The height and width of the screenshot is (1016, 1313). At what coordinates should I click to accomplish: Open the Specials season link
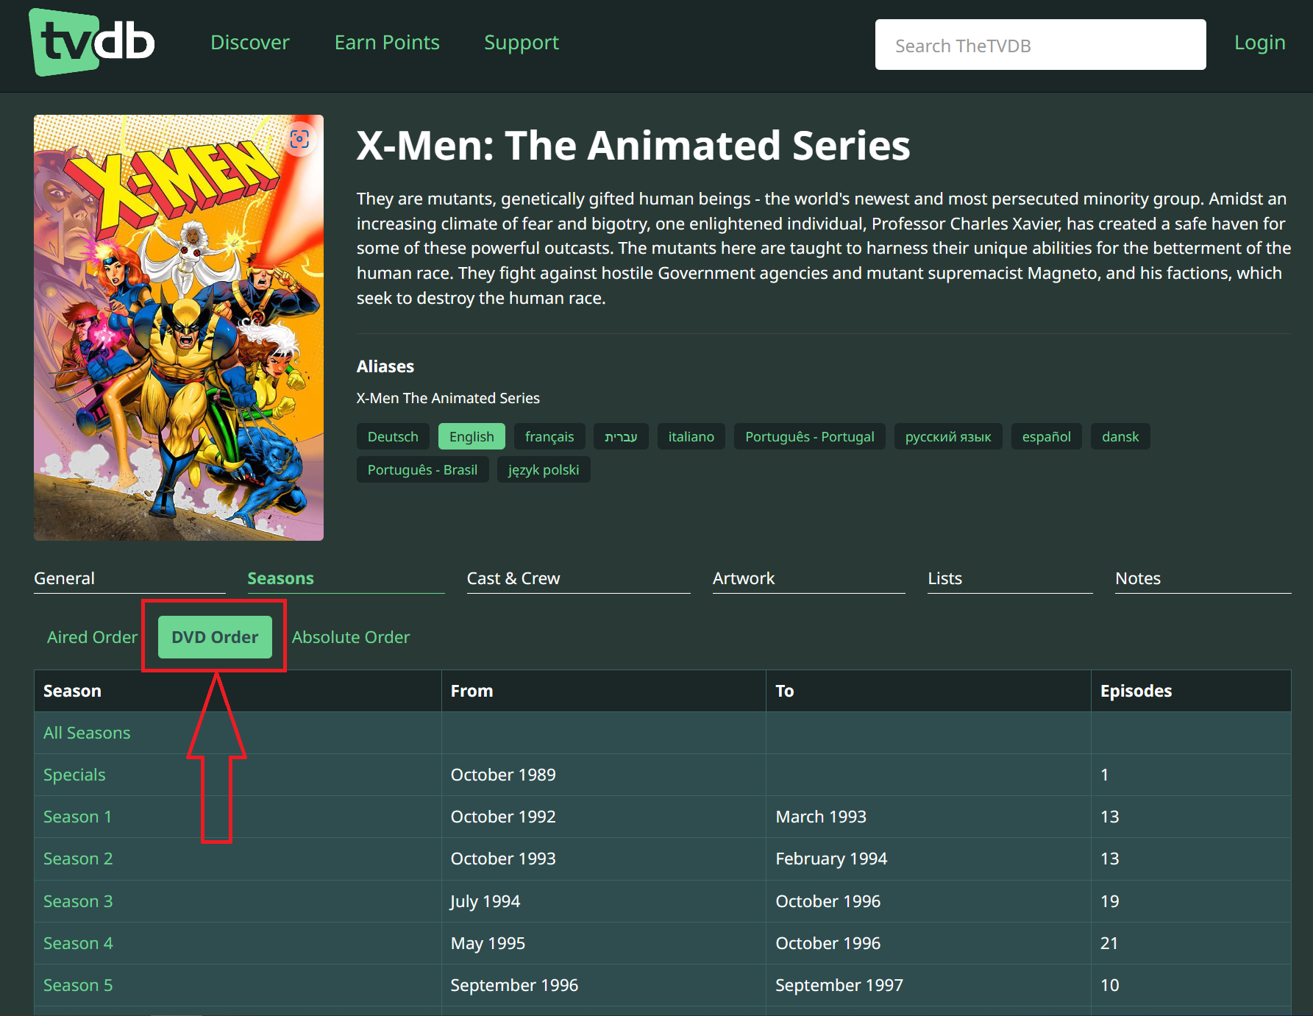[x=74, y=775]
